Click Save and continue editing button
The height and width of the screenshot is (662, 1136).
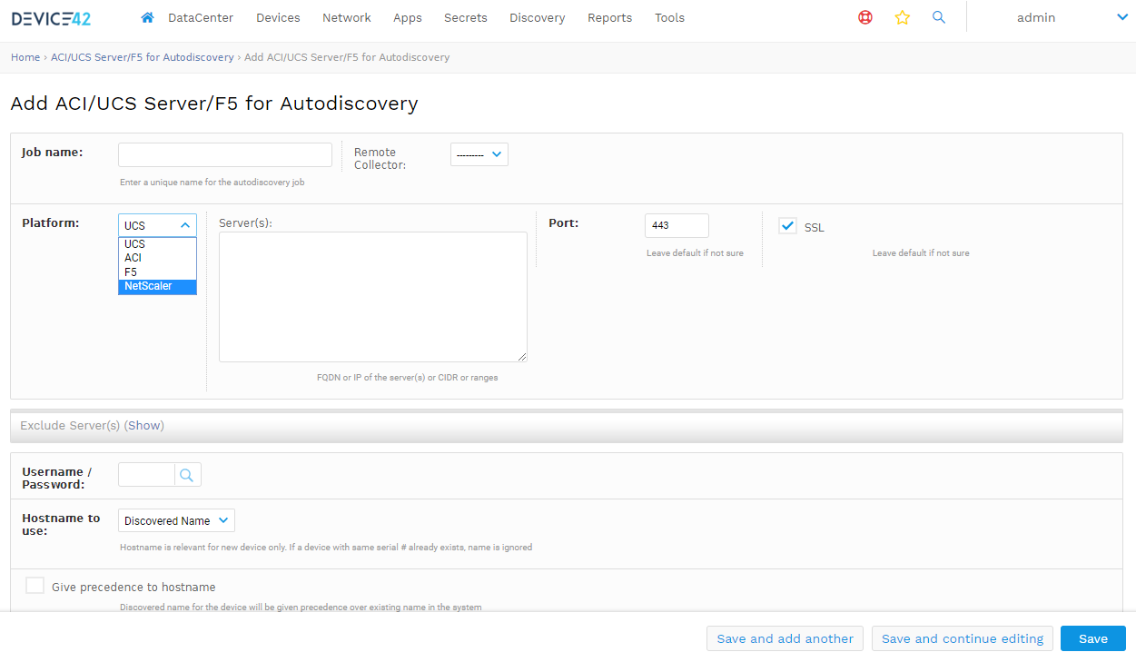coord(963,638)
